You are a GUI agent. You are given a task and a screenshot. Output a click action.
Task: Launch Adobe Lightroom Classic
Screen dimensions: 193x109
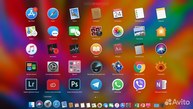31,84
